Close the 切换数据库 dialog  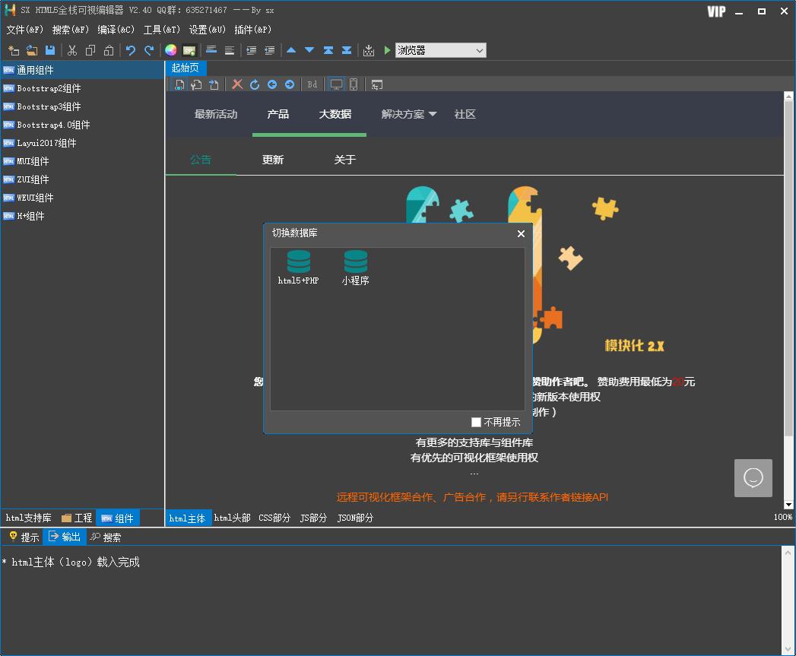pyautogui.click(x=521, y=233)
